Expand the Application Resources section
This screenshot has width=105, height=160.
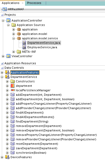pyautogui.click(x=2, y=63)
